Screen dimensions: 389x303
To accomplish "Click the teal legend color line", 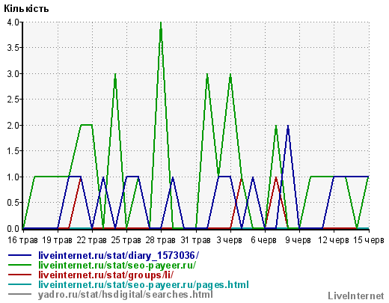I will coord(19,284).
